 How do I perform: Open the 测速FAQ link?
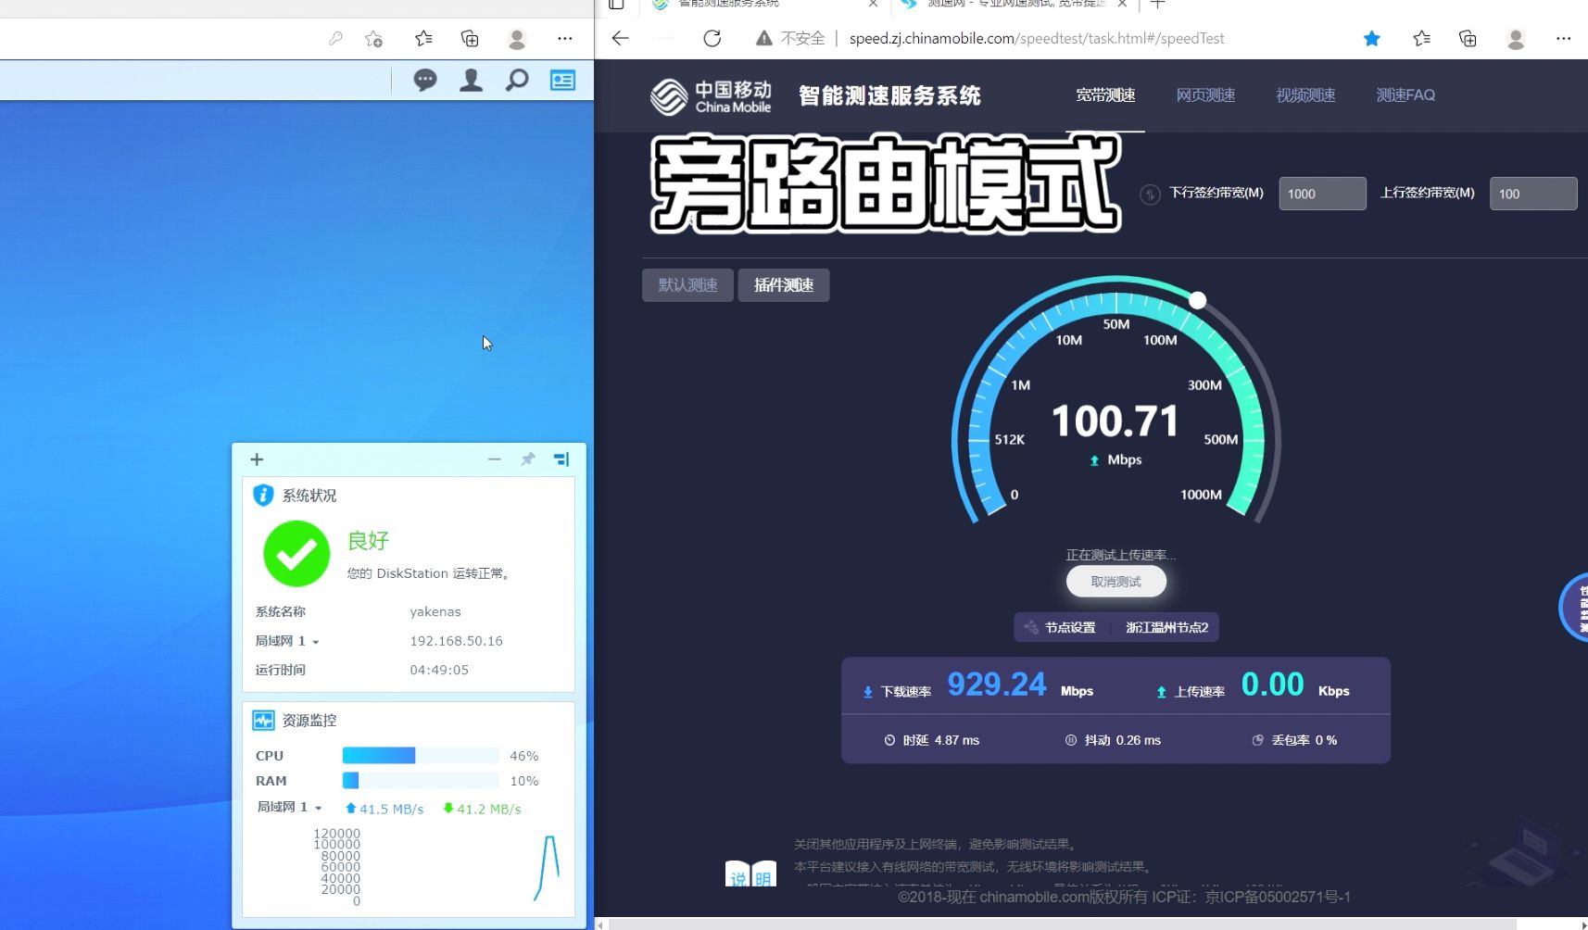coord(1405,95)
